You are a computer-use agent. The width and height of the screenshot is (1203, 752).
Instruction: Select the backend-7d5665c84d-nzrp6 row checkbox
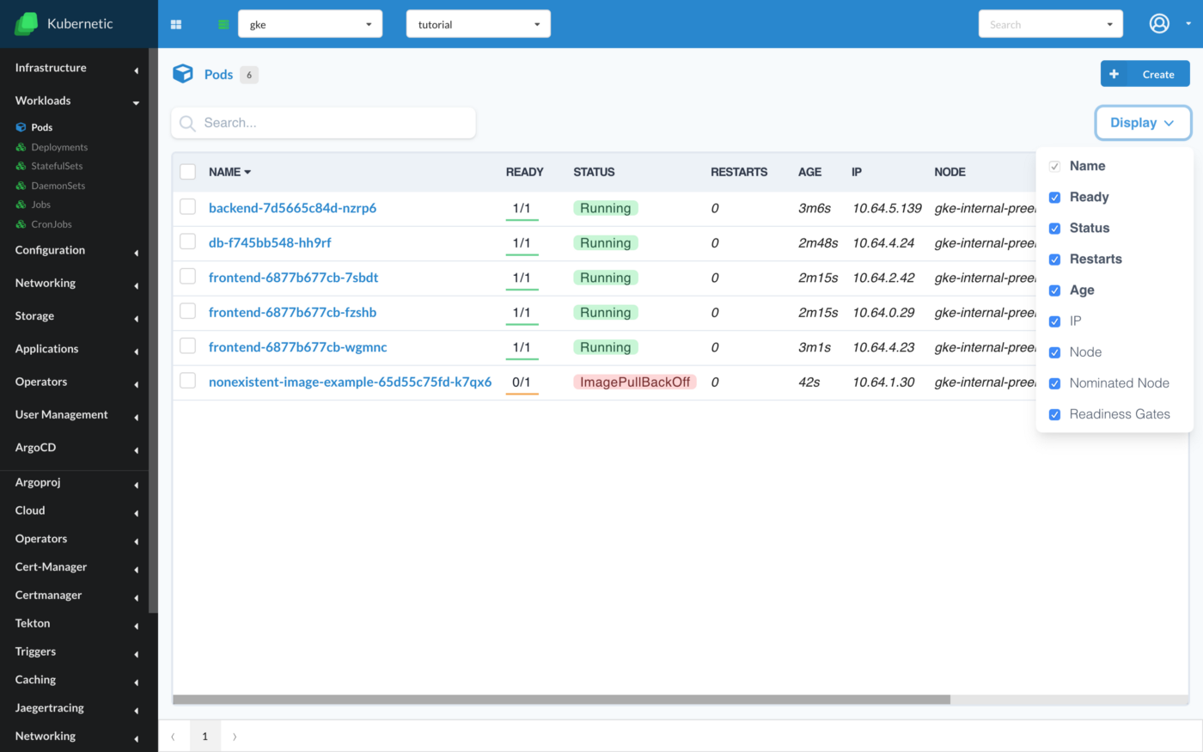[187, 207]
